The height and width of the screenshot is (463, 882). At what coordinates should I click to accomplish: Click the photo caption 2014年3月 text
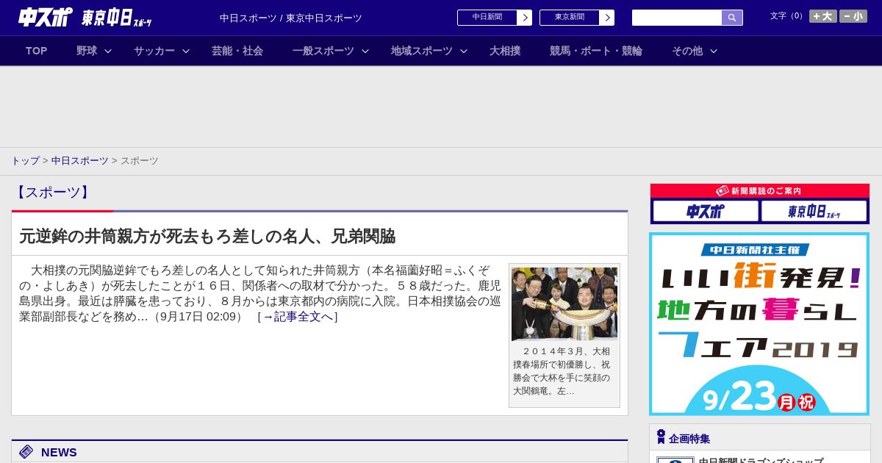pos(562,371)
